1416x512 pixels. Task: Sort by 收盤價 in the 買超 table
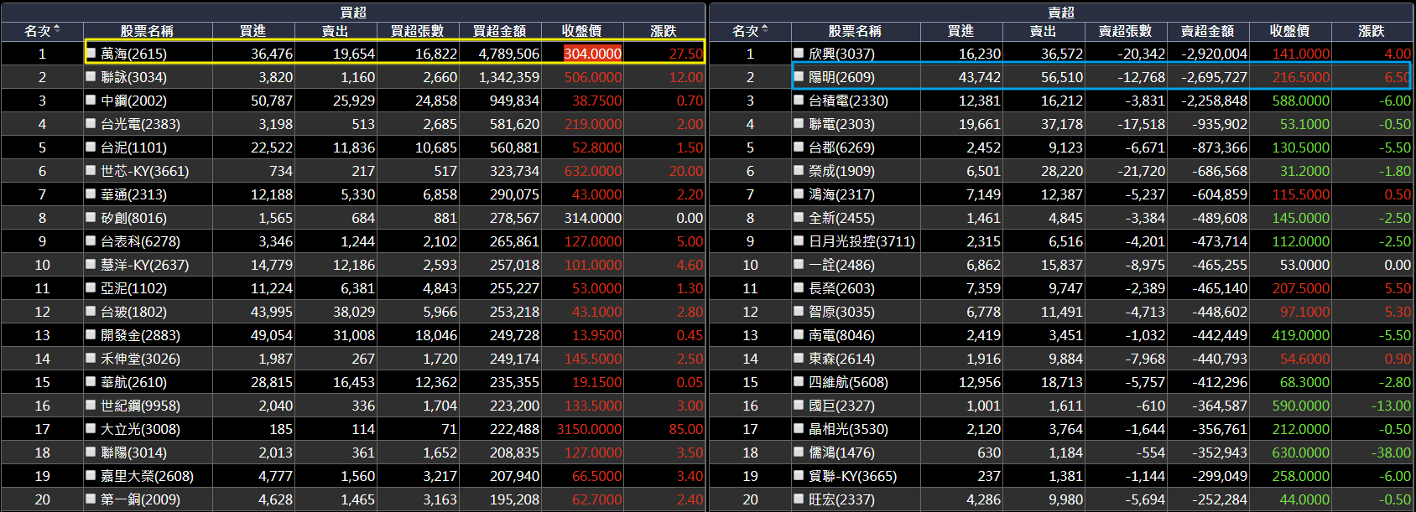[x=582, y=31]
